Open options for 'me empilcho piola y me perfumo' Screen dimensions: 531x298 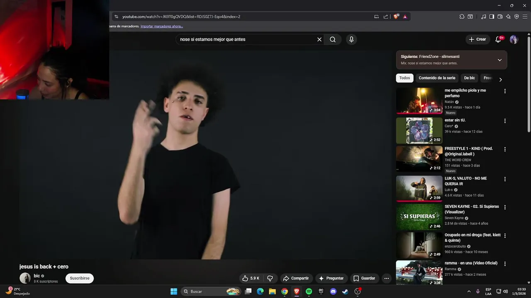[505, 91]
